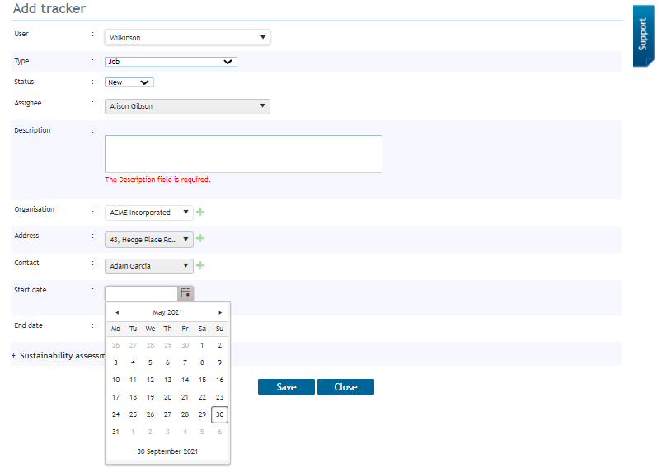Select day 23 in the calendar

(x=219, y=397)
